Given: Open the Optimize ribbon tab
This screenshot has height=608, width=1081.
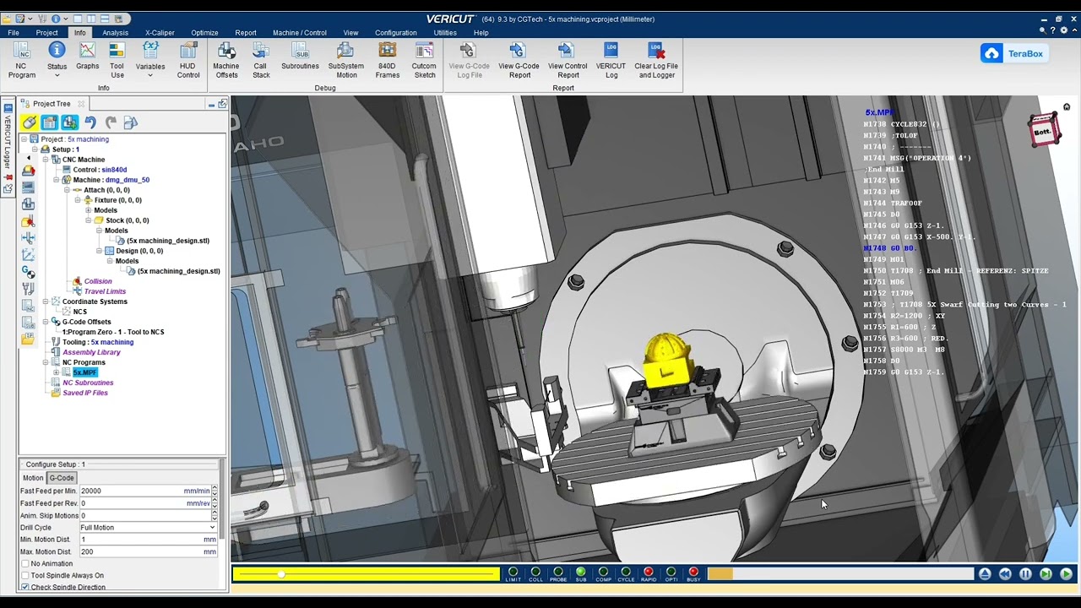Looking at the screenshot, I should 204,33.
